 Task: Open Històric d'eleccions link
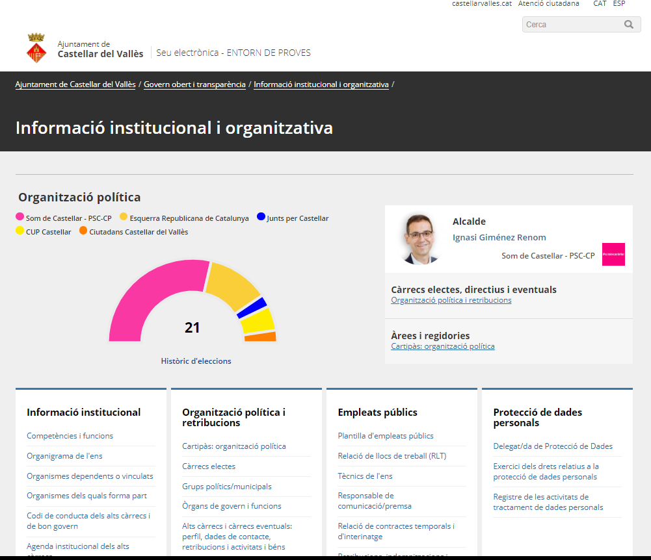coord(196,361)
